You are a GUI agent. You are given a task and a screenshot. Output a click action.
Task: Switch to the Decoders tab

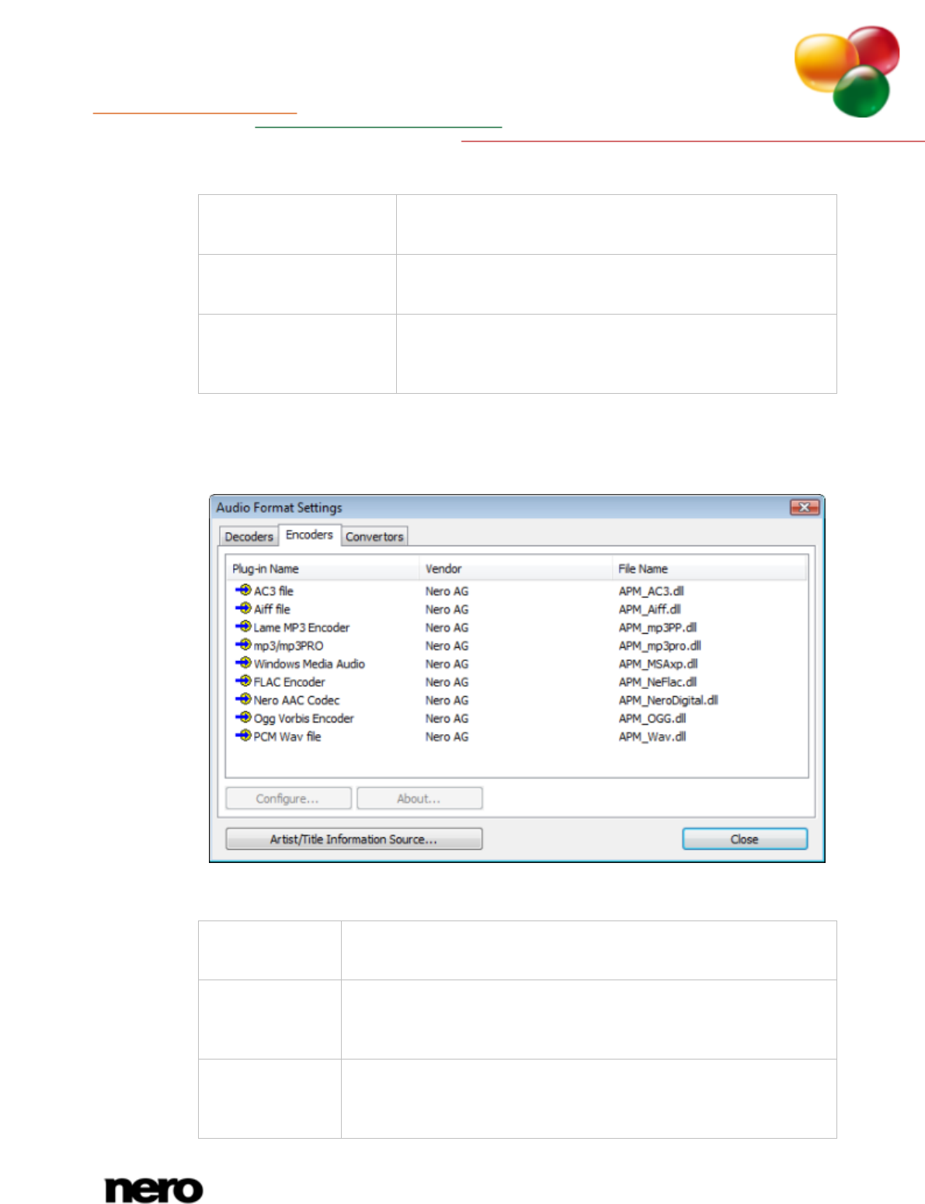(x=249, y=537)
